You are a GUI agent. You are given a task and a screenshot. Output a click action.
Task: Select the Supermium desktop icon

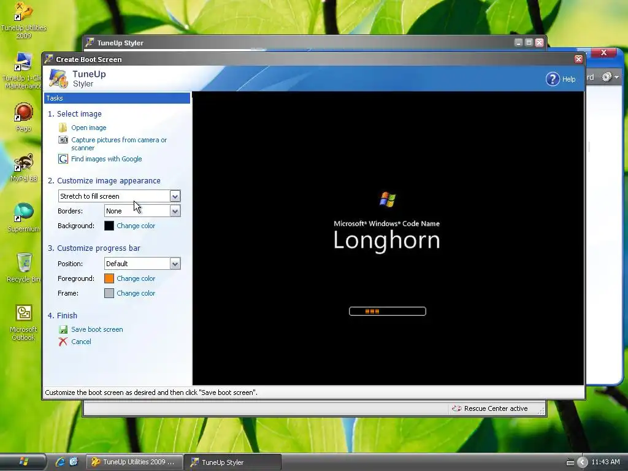point(23,218)
